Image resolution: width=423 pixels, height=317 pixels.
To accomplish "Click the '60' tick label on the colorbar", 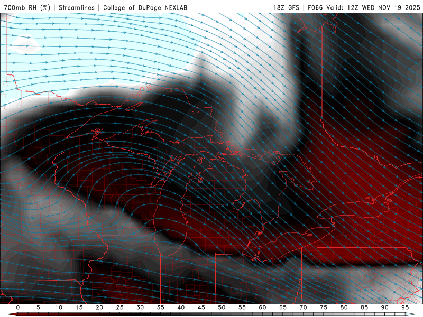I will (262, 307).
